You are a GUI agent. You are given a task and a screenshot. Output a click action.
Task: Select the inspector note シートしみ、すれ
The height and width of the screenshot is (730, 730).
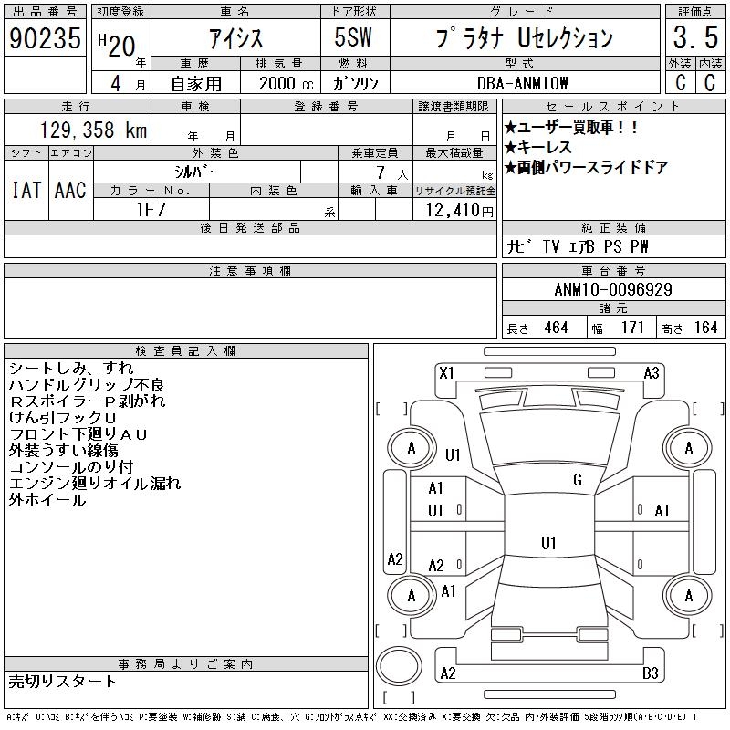pyautogui.click(x=71, y=369)
